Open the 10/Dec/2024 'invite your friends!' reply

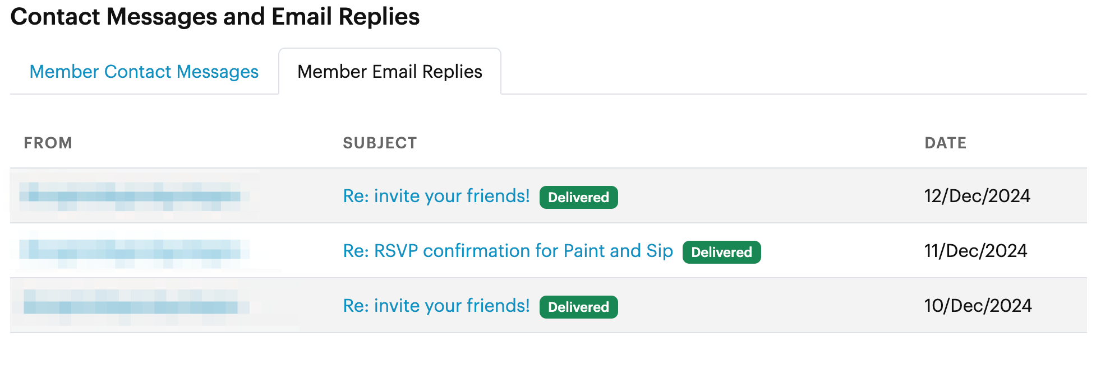(436, 306)
